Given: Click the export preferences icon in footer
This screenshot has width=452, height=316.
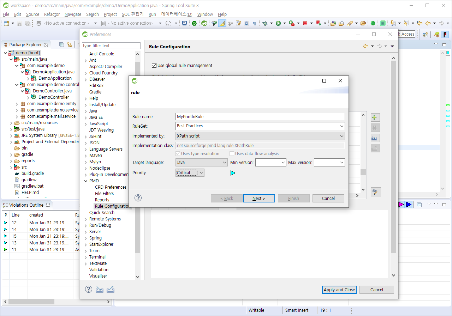Looking at the screenshot, I should (x=111, y=290).
